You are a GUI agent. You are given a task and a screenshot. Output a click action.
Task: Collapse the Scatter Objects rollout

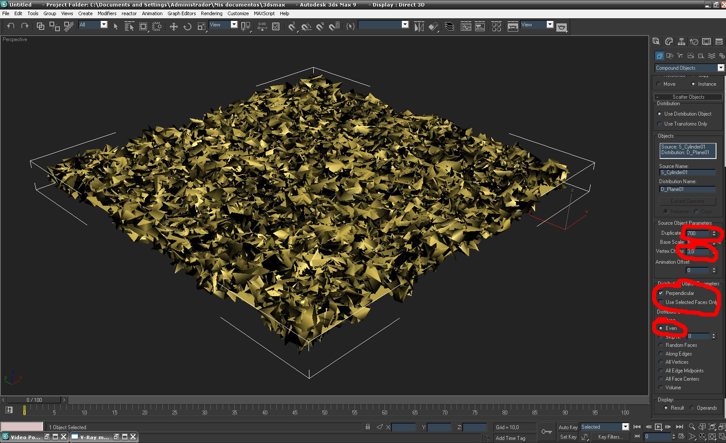tap(688, 97)
